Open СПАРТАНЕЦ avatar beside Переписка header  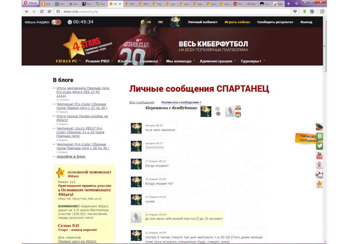[206, 111]
